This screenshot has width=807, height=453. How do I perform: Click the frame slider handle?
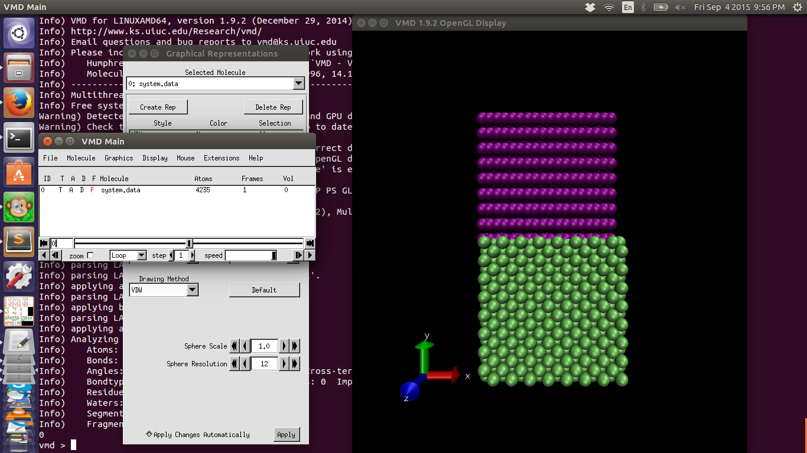189,243
